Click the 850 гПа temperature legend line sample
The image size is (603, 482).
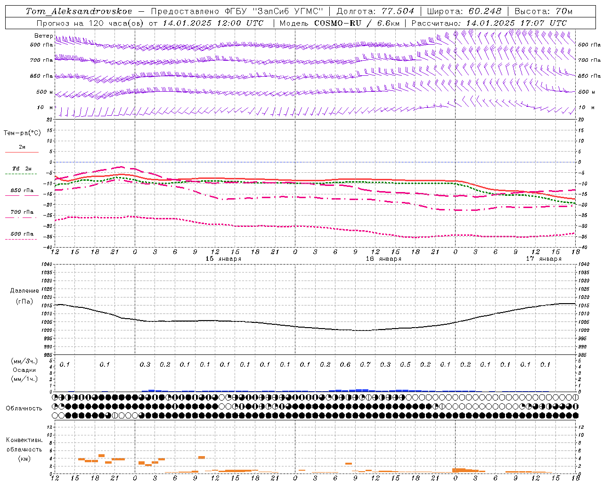22,195
